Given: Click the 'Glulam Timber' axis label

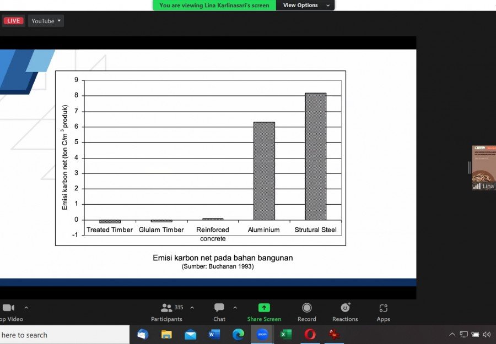Looking at the screenshot, I should click(x=161, y=230).
